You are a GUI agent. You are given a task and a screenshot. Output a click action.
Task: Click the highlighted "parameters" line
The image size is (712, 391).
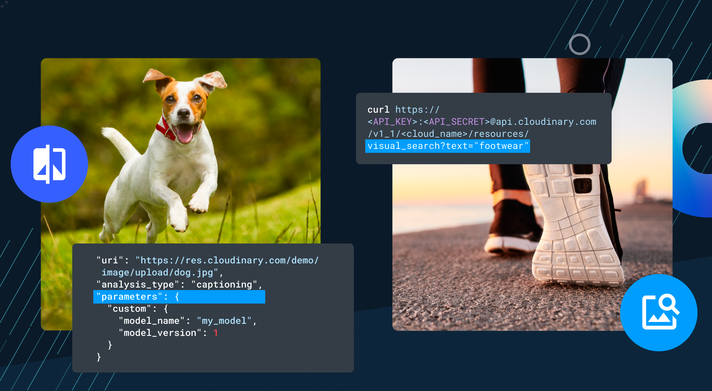pos(179,297)
